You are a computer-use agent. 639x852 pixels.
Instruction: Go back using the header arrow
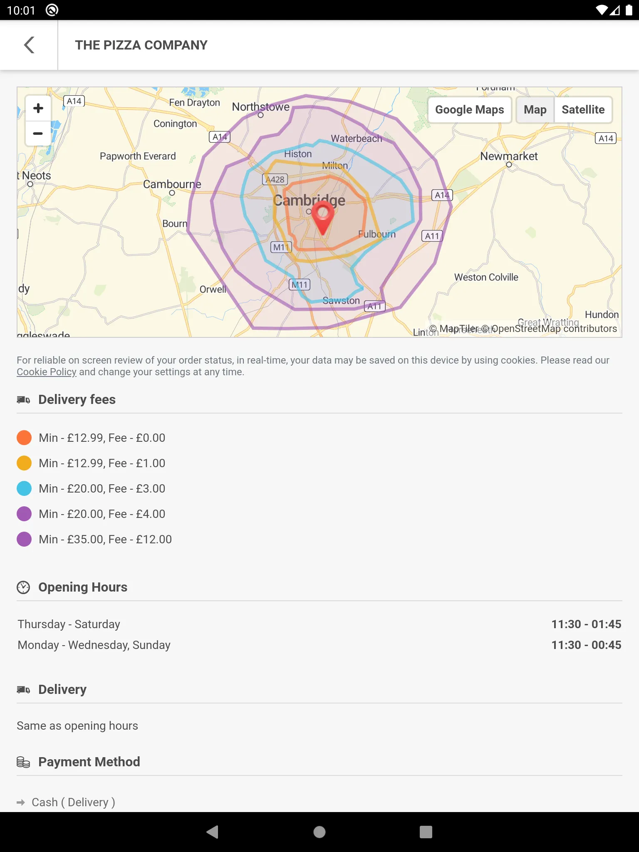coord(29,45)
